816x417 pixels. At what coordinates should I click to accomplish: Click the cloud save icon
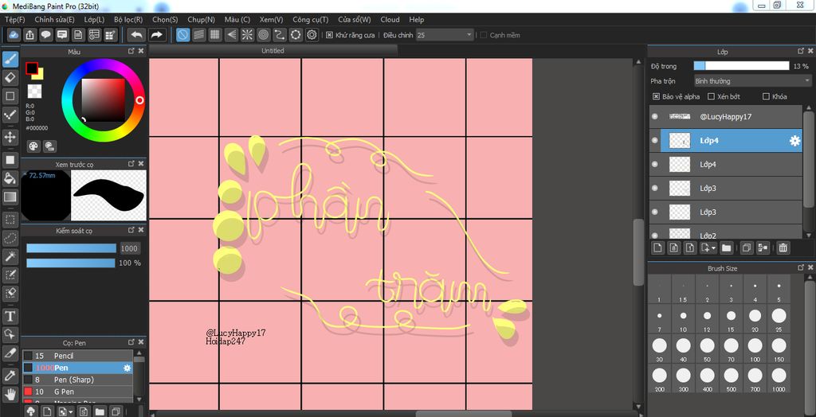point(14,35)
